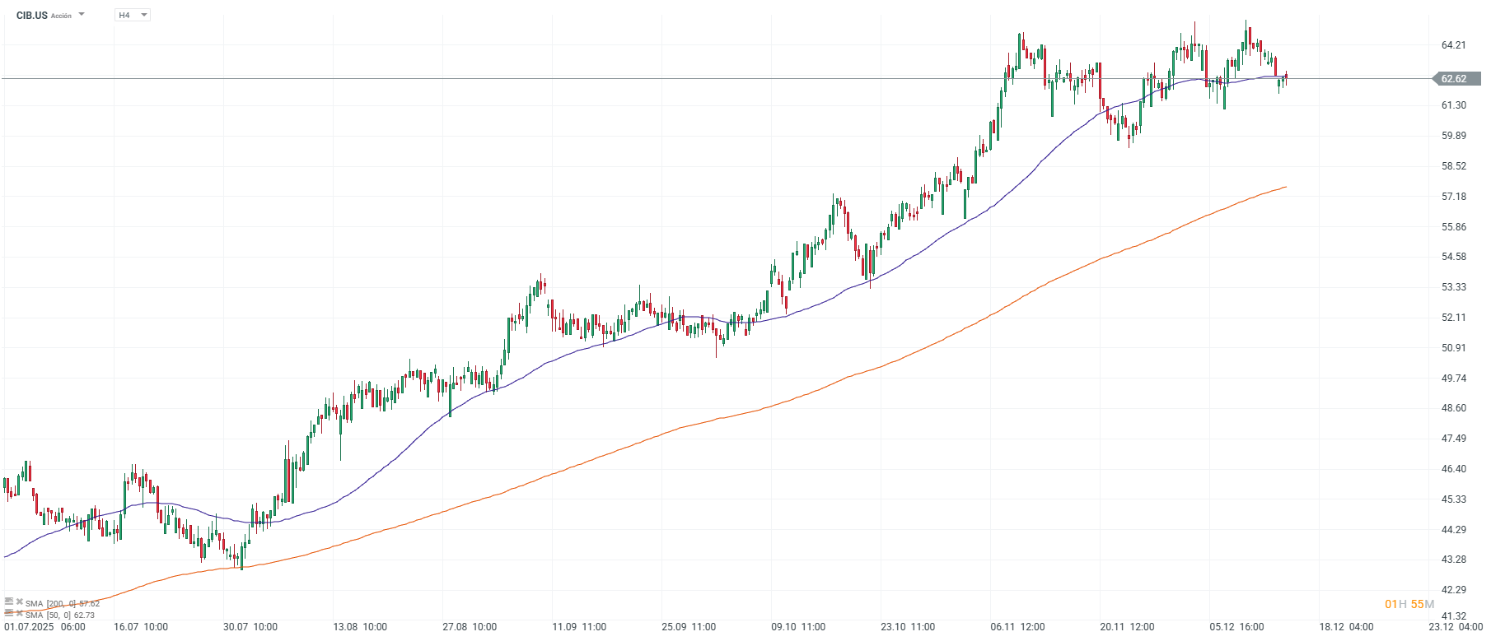Click the 13.08 10:00 time axis label
1491x641 pixels.
tap(360, 627)
